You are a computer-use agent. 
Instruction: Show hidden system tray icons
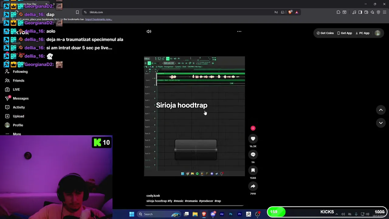pyautogui.click(x=336, y=214)
